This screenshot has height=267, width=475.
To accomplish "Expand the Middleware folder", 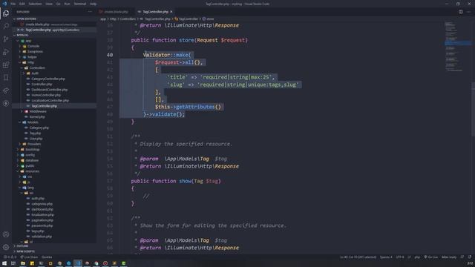I will (38, 111).
